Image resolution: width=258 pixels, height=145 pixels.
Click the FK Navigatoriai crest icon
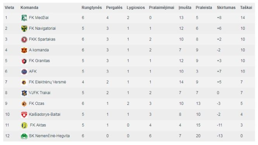(24, 29)
